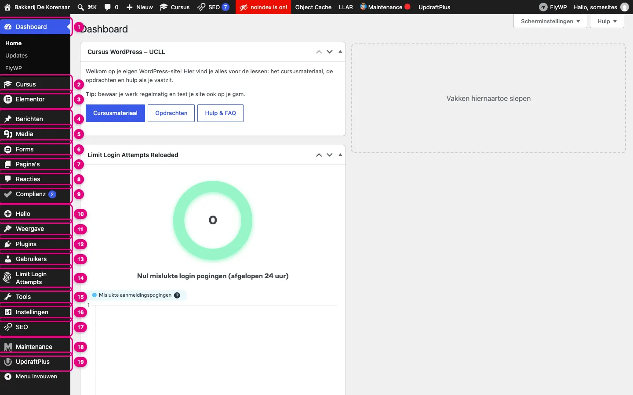The width and height of the screenshot is (633, 395).
Task: Click the Tools wrench icon
Action: pos(8,297)
